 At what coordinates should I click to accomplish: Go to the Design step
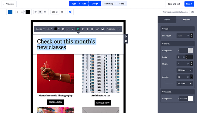tap(95, 4)
